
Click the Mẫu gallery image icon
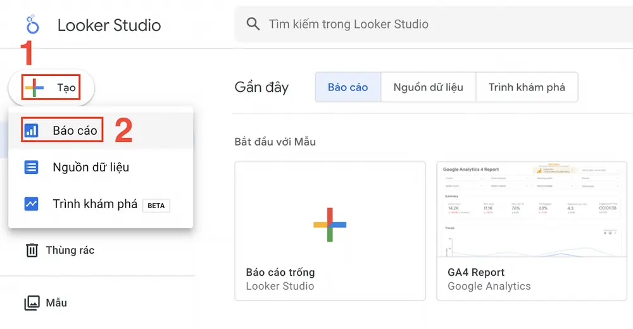tap(32, 303)
